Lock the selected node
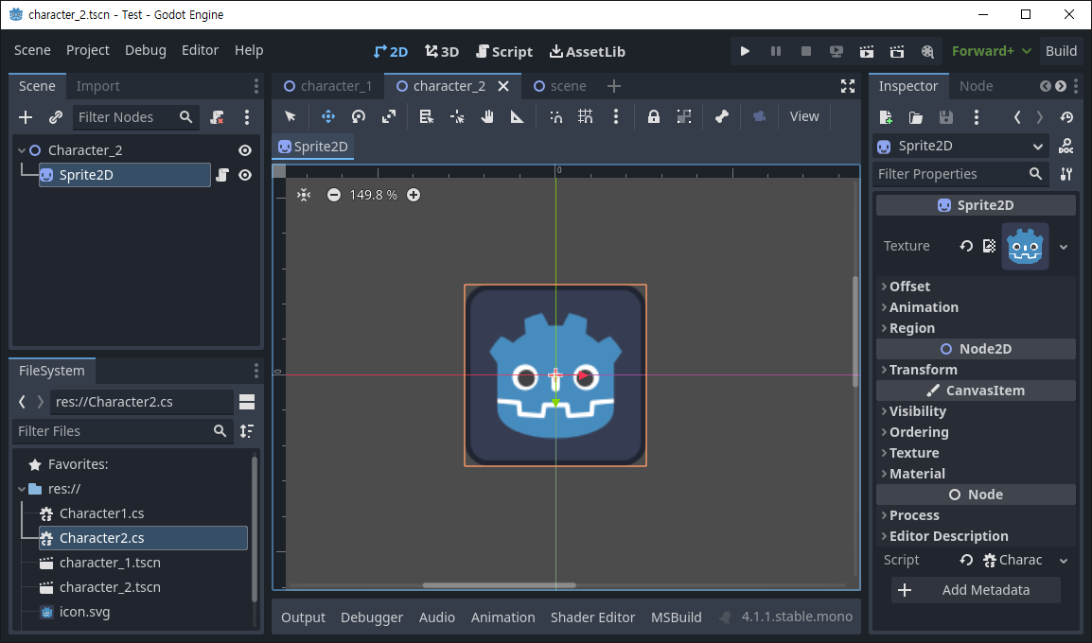 coord(653,117)
